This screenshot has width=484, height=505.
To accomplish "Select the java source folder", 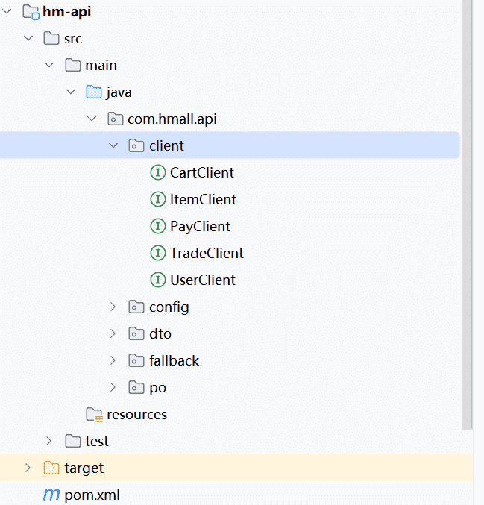I will [119, 92].
